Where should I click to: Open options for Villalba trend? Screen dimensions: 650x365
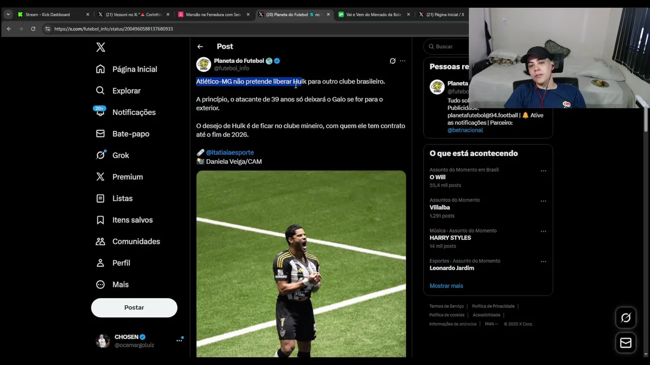tap(543, 201)
